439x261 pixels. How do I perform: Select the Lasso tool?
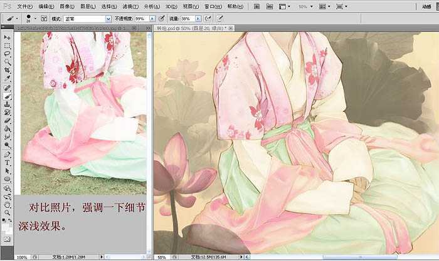point(8,54)
